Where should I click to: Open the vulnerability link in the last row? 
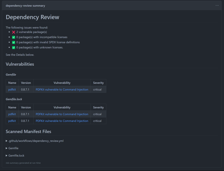[62, 121]
